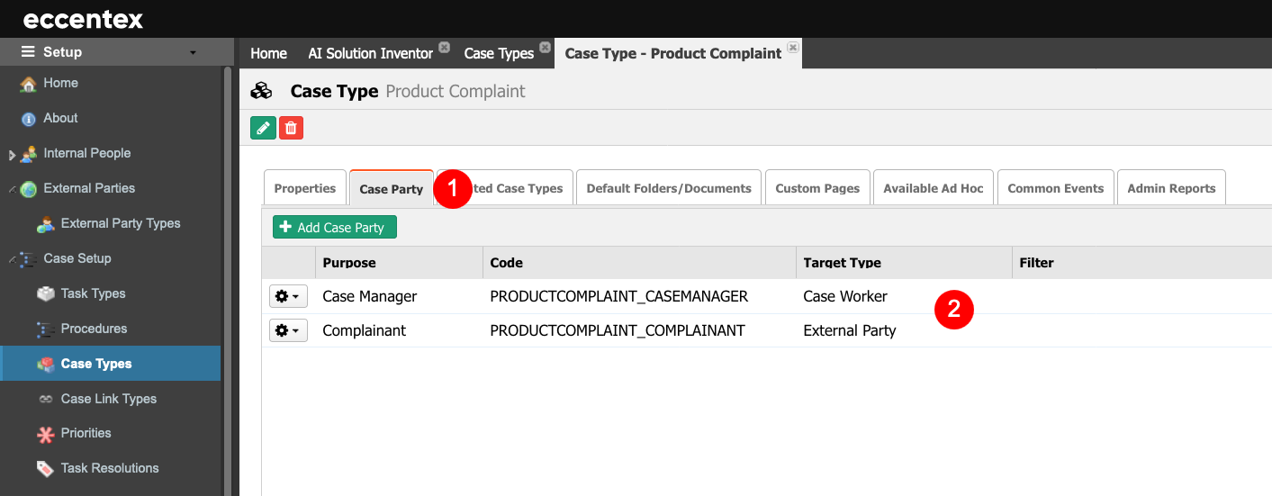This screenshot has height=496, width=1272.
Task: Click the eccentex logo
Action: point(83,19)
